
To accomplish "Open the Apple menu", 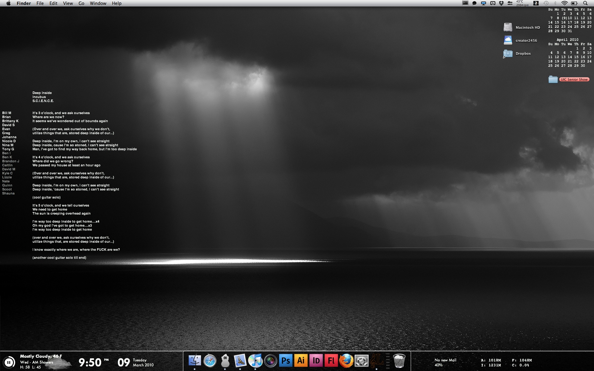I will [x=8, y=3].
